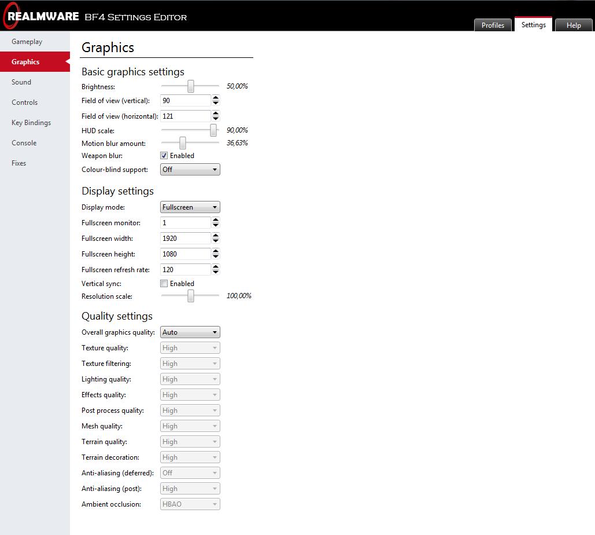
Task: Decrease Fullscreen height value
Action: pos(216,256)
